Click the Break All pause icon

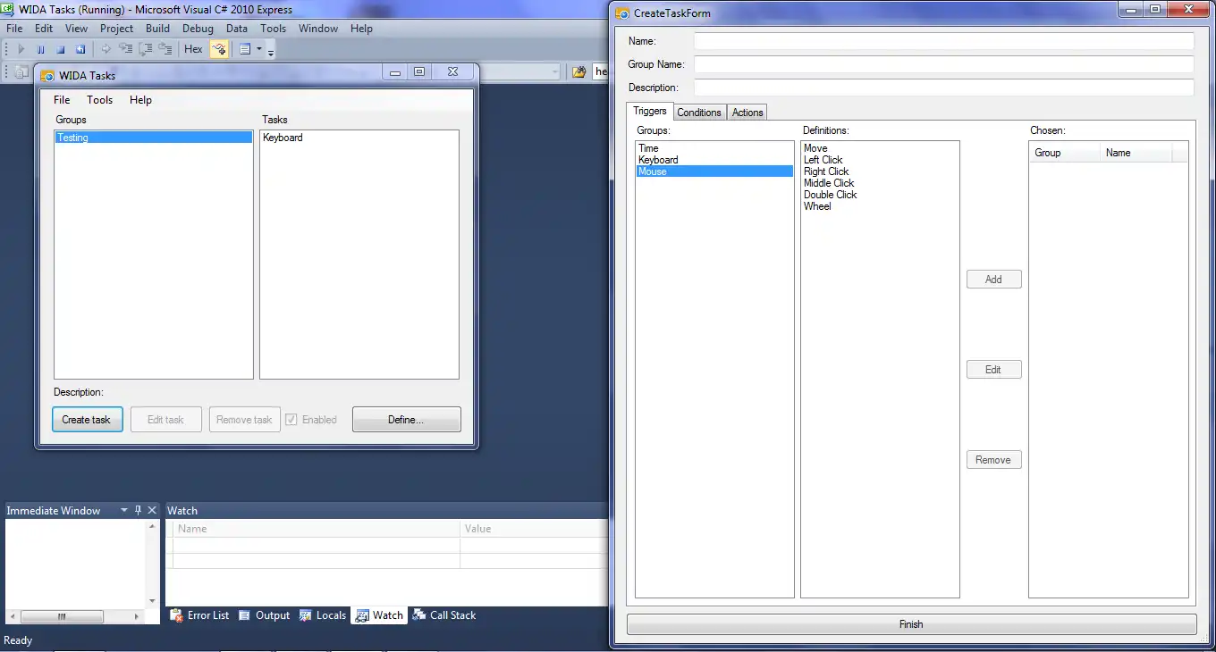40,49
